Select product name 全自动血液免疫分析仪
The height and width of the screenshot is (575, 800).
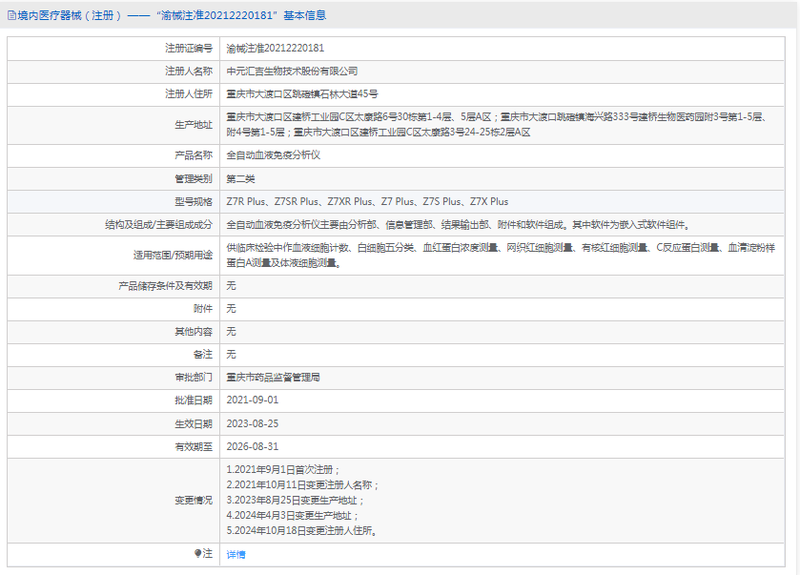[x=273, y=155]
